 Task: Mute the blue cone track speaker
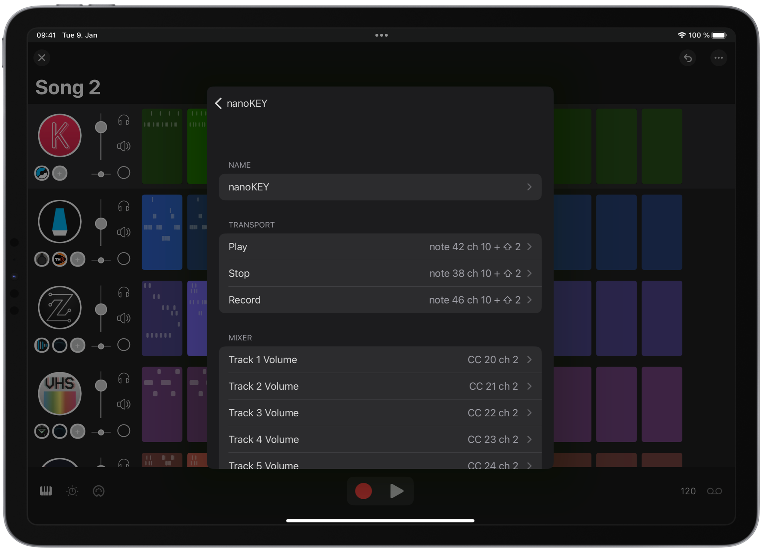coord(124,232)
